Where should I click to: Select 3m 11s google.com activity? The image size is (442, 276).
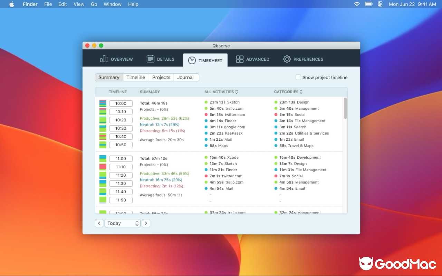(225, 127)
